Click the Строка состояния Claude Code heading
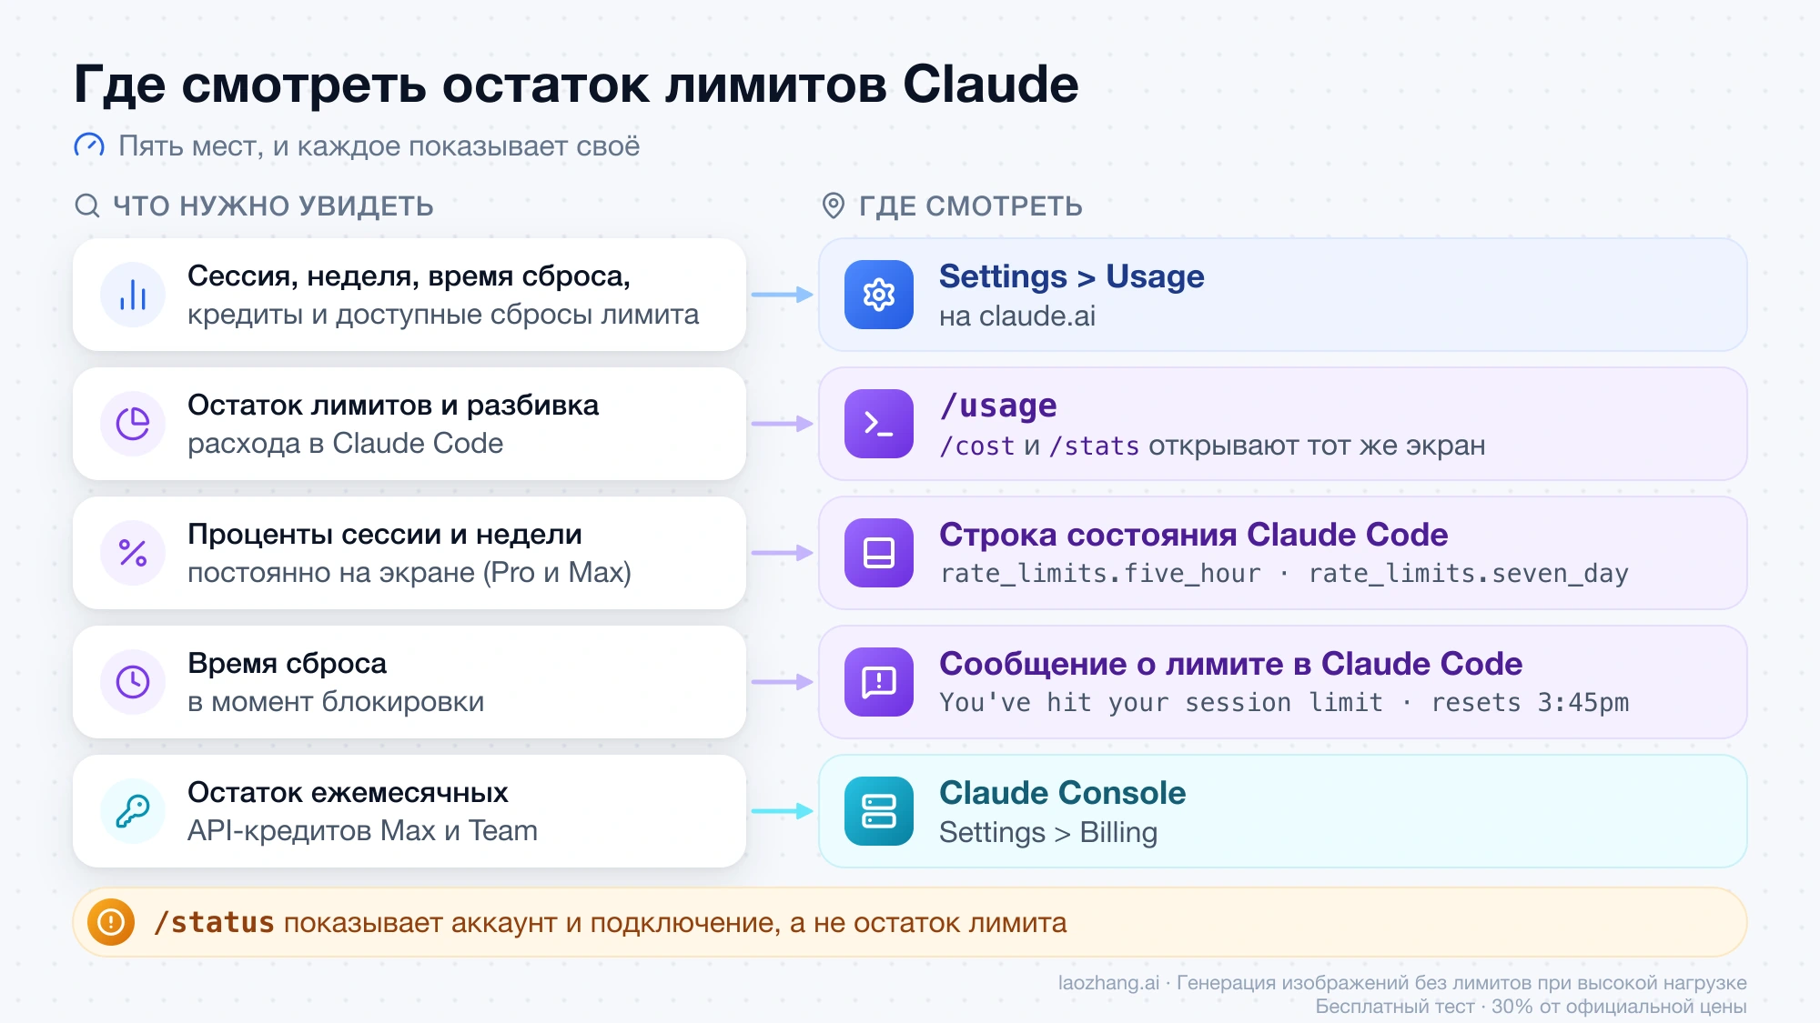Screen dimensions: 1820x1023 (x=1193, y=535)
